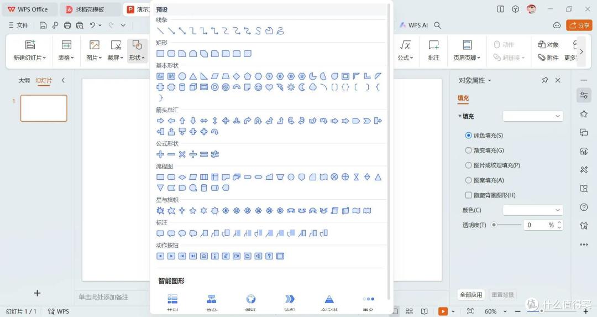
Task: Switch to the 幻灯片 tab
Action: pos(44,80)
